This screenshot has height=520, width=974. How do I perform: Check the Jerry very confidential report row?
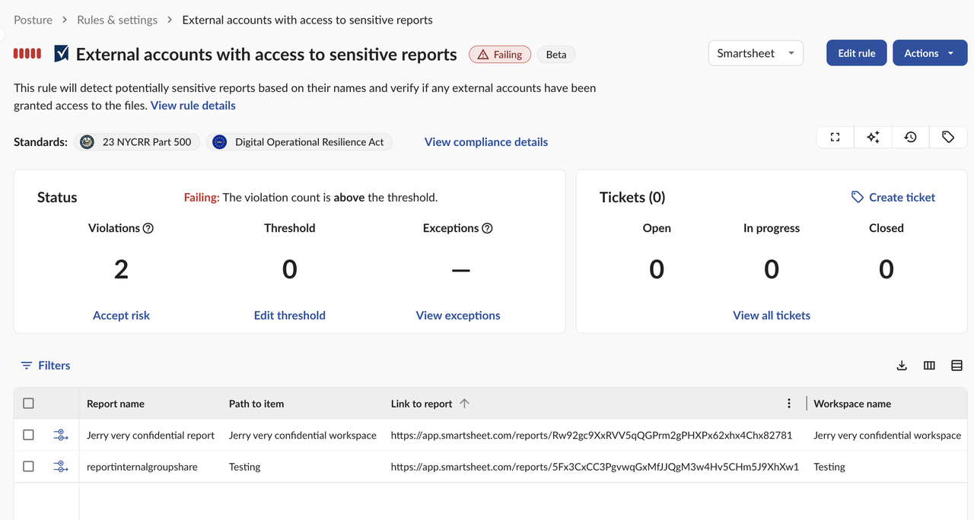(x=28, y=435)
